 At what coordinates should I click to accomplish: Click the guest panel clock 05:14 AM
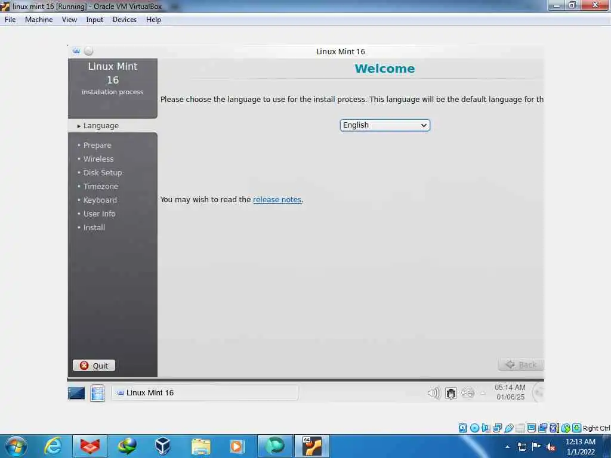510,392
